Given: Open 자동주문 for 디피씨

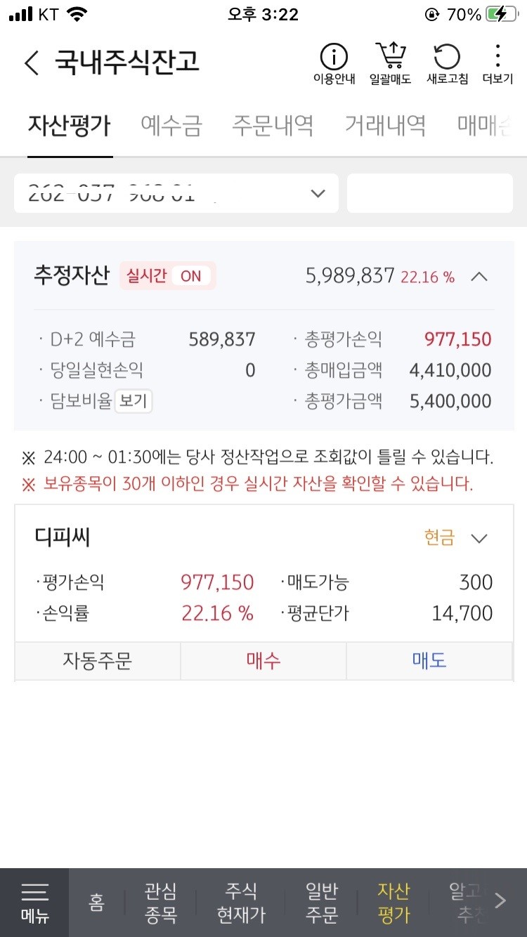Looking at the screenshot, I should coord(98,661).
